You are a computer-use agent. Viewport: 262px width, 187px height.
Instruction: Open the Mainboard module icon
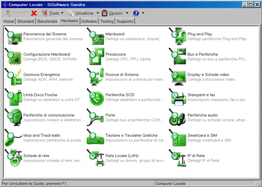click(x=96, y=36)
